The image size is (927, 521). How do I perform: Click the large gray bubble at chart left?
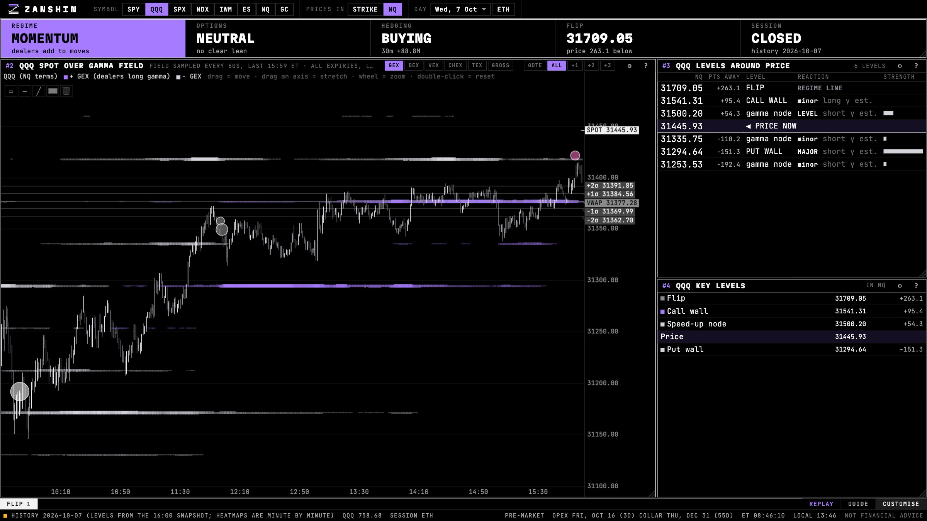point(20,391)
